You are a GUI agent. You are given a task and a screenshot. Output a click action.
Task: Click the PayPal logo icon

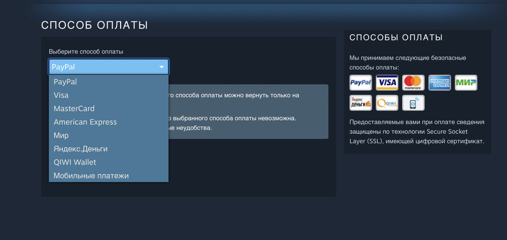pos(360,83)
